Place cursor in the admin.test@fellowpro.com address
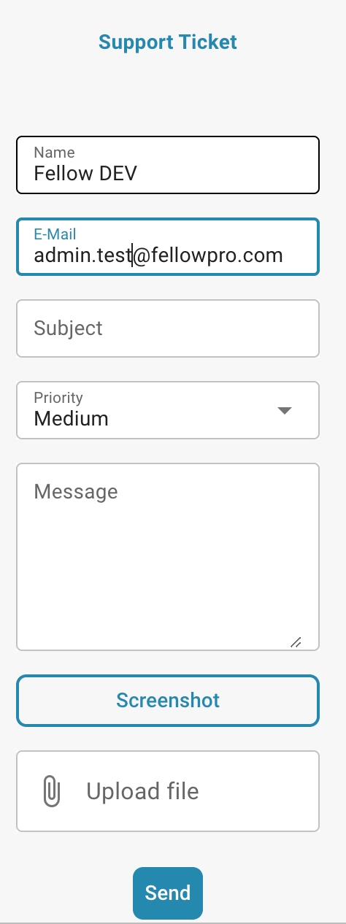The height and width of the screenshot is (924, 346). [158, 255]
